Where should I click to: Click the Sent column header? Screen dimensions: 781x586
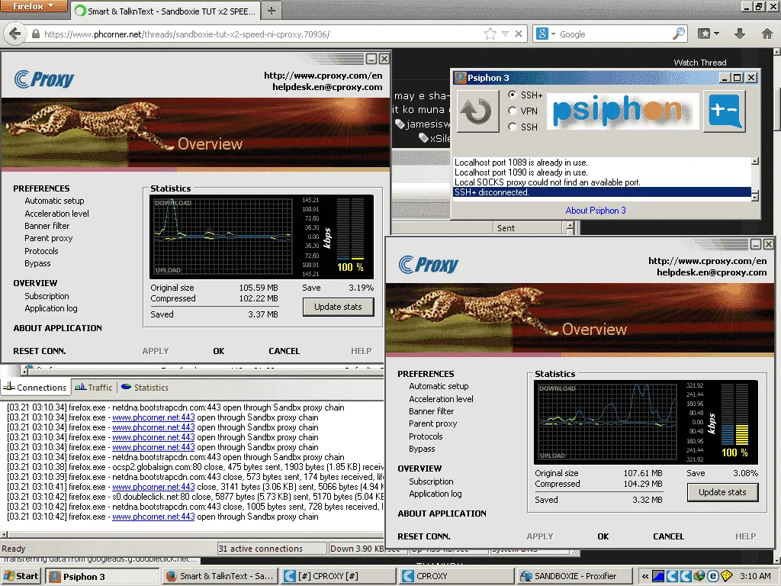528,227
